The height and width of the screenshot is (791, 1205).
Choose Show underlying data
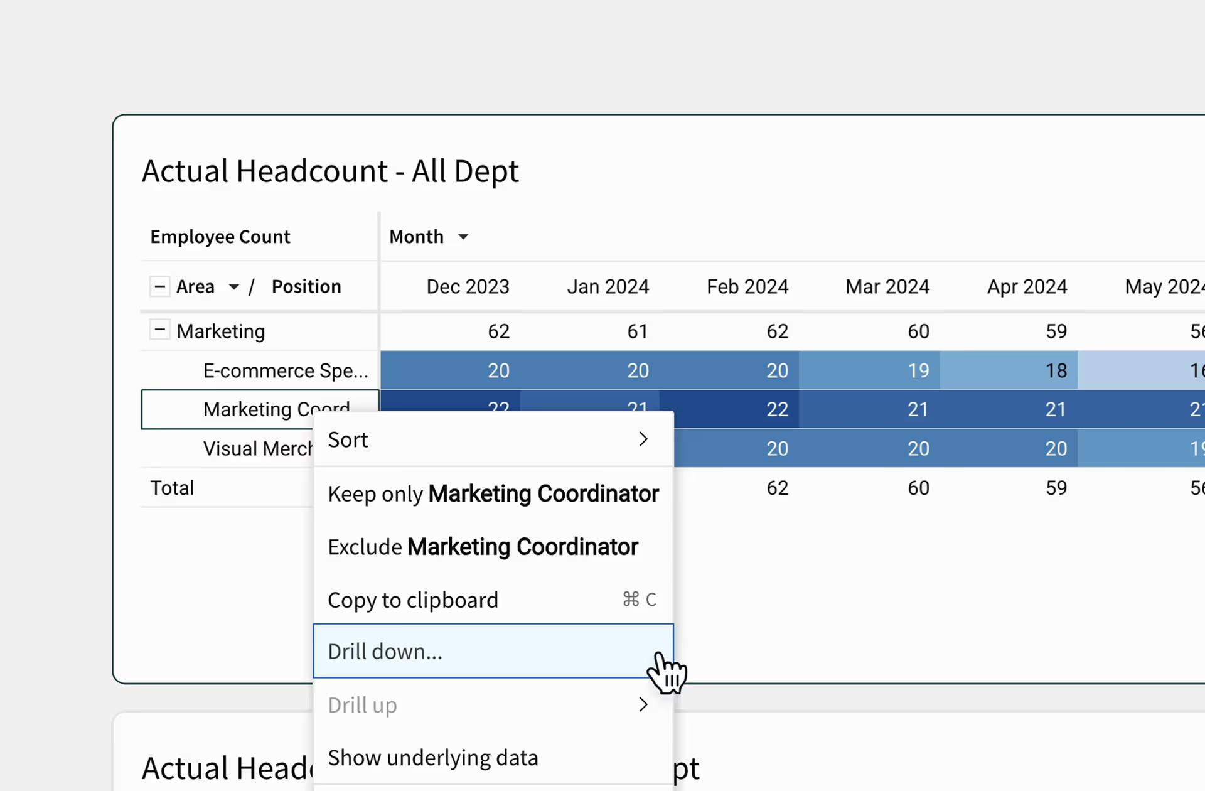pos(493,758)
